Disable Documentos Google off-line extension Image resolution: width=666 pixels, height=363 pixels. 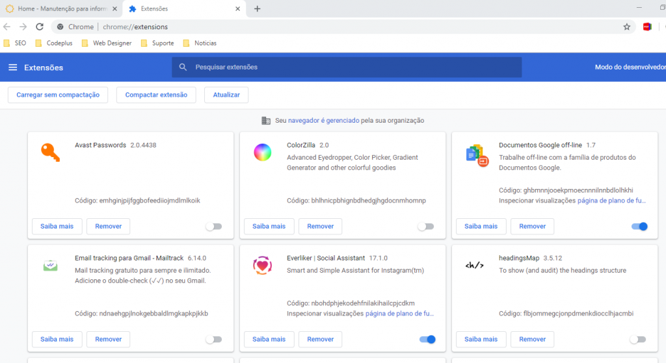639,227
